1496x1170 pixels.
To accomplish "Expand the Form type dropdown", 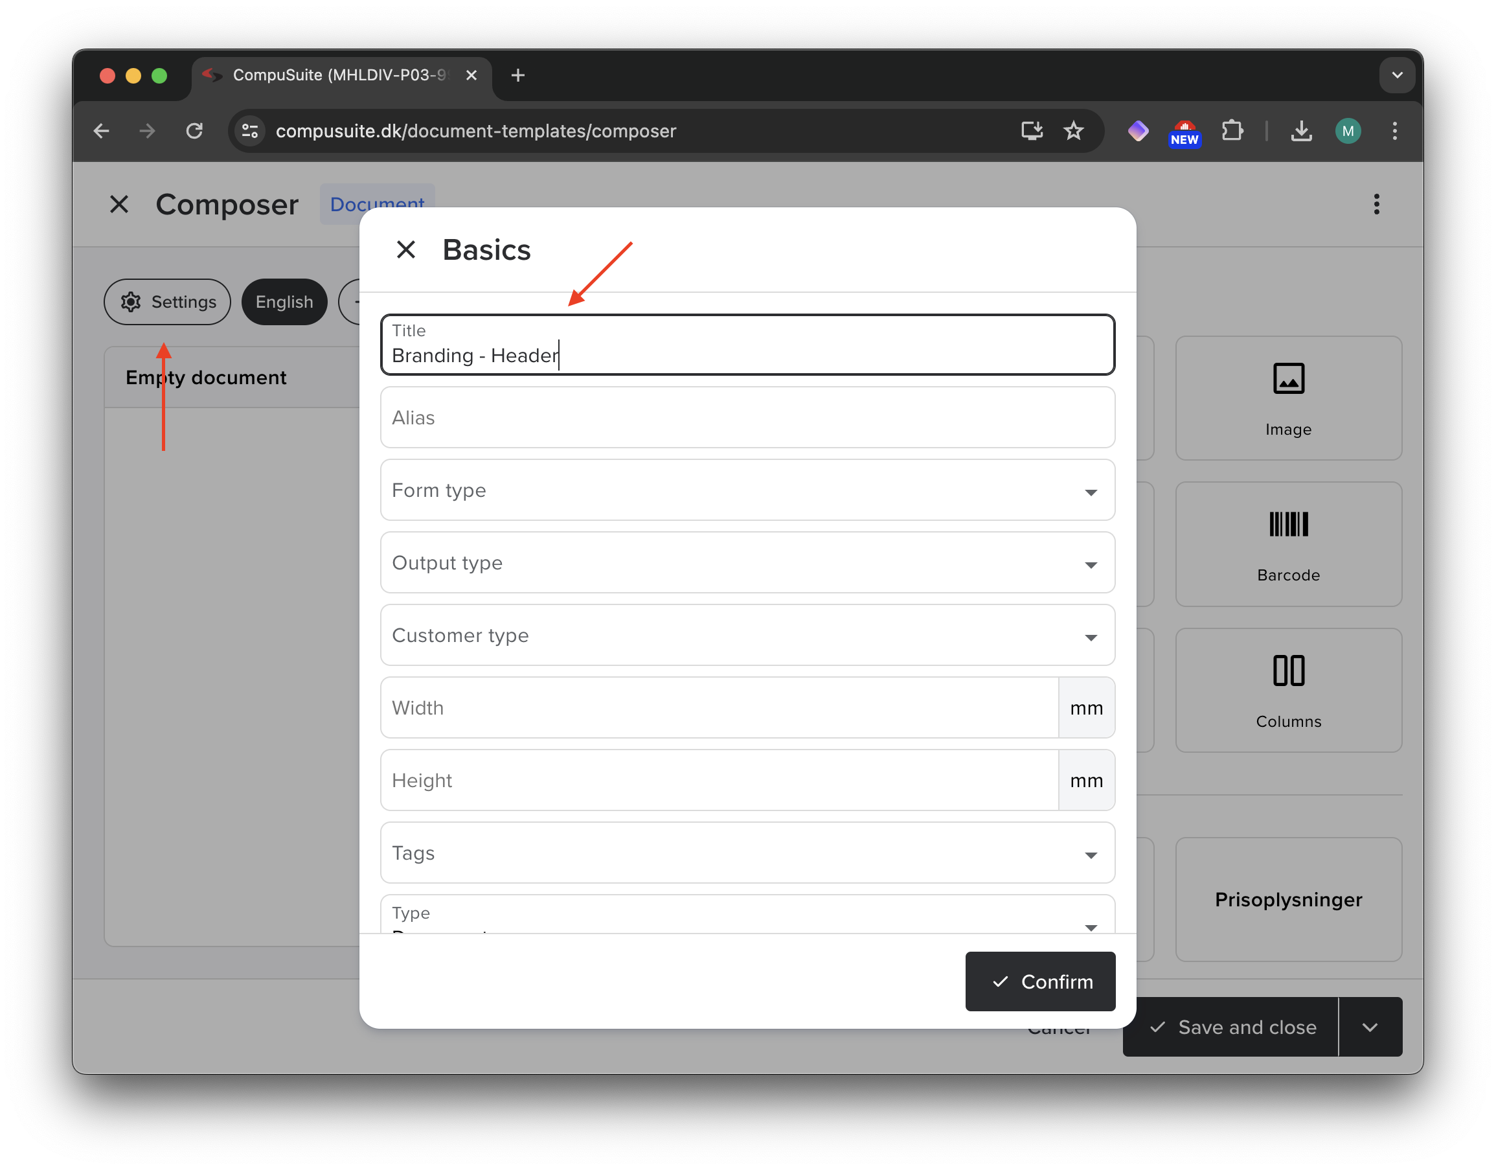I will (1091, 492).
